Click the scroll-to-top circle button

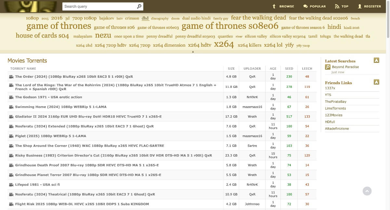[367, 191]
